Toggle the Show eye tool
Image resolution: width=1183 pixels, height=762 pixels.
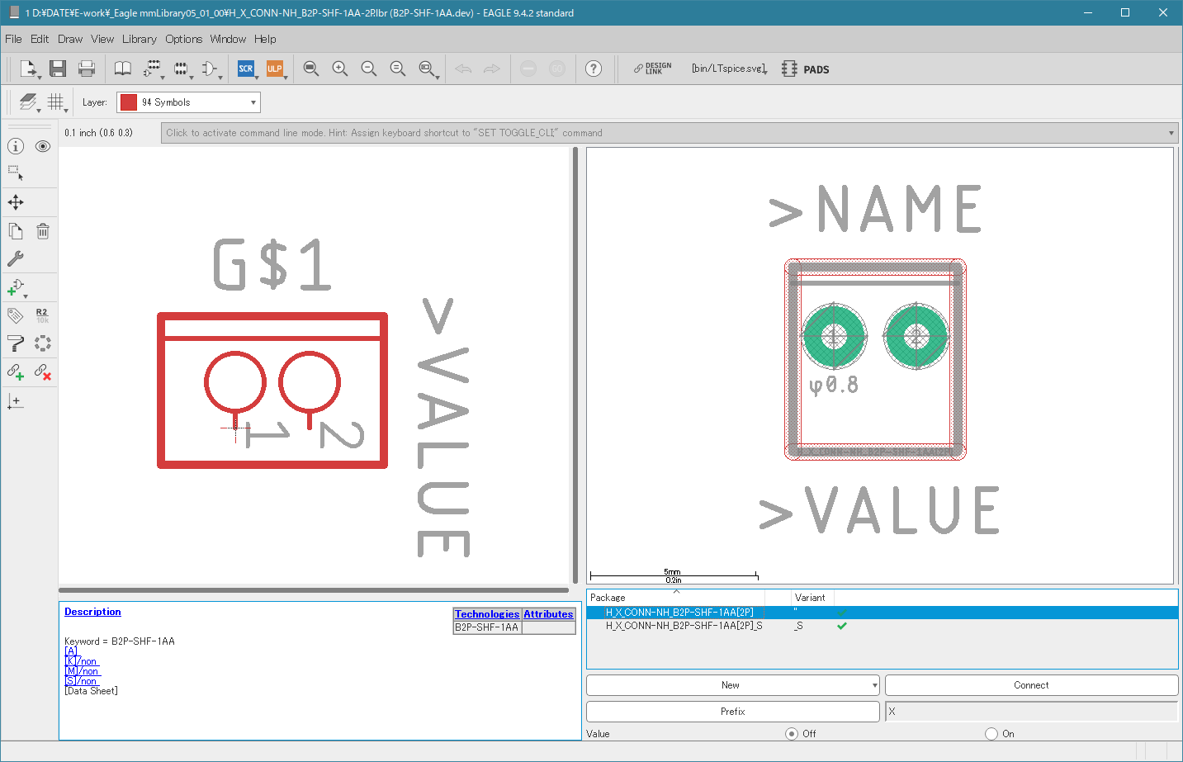(x=43, y=146)
